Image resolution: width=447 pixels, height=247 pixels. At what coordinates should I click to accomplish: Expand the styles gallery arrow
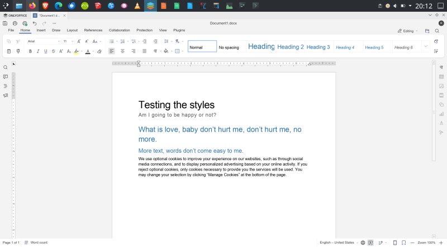click(426, 46)
